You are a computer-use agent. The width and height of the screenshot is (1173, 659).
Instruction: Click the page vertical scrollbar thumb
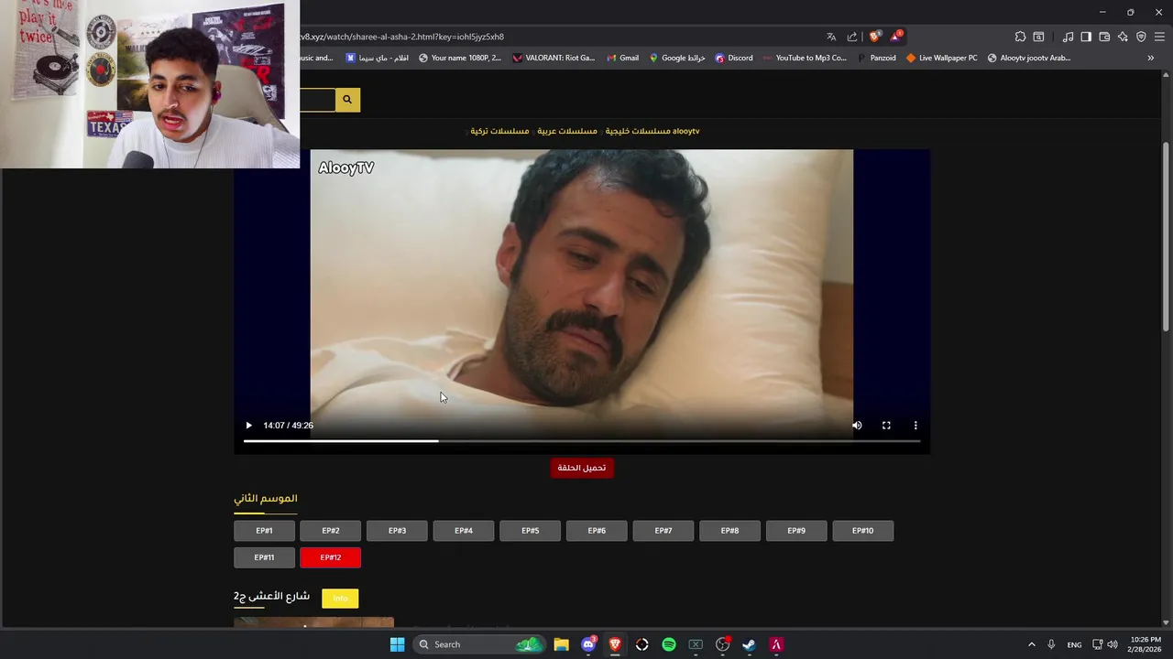[1166, 236]
